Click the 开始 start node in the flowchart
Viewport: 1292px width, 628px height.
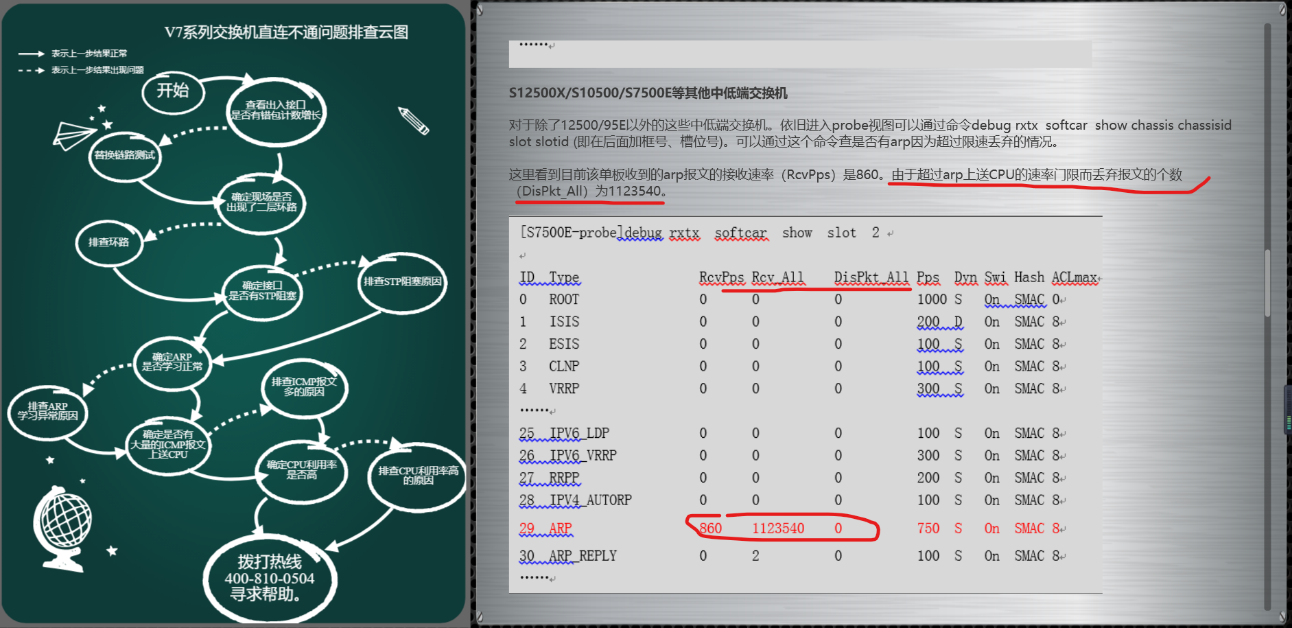point(173,93)
